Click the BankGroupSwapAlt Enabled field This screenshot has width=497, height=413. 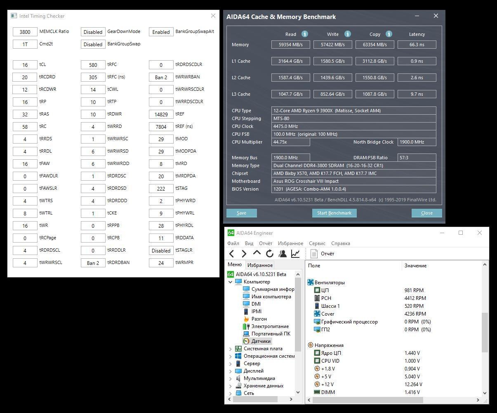tap(161, 32)
